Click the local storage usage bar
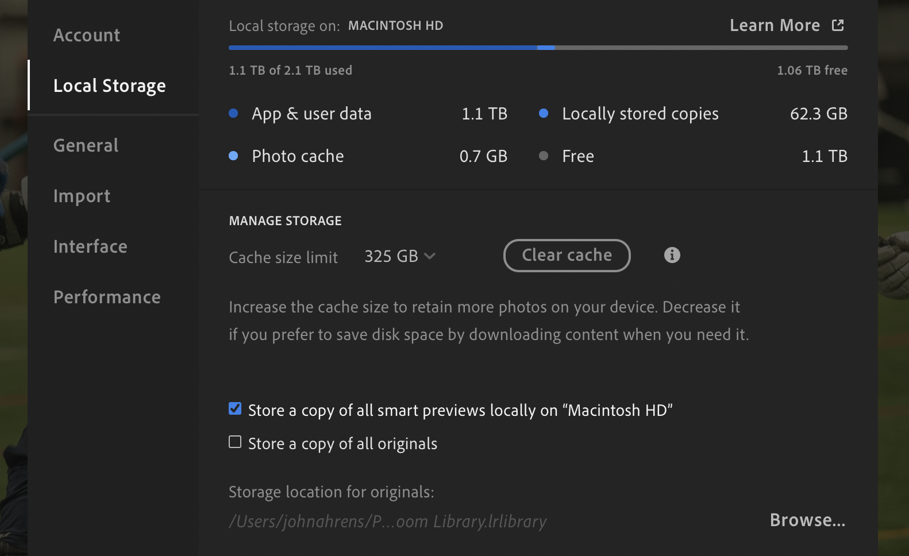Viewport: 909px width, 556px height. pyautogui.click(x=538, y=48)
